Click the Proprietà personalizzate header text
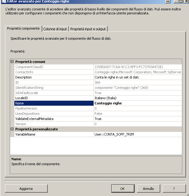This screenshot has width=189, height=196. (x=37, y=129)
